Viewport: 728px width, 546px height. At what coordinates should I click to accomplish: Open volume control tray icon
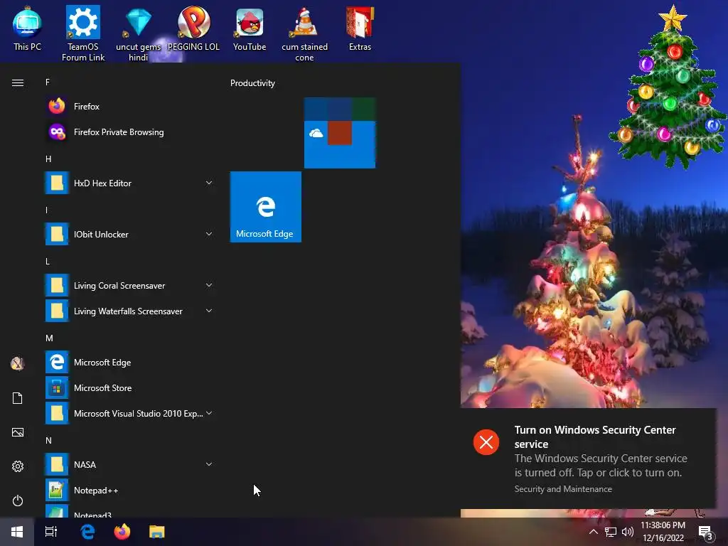[627, 532]
